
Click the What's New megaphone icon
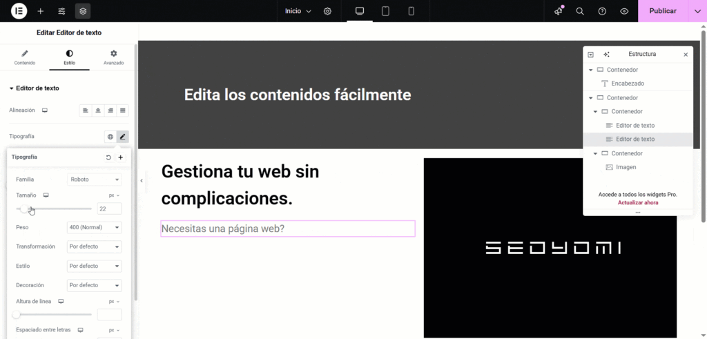(559, 11)
